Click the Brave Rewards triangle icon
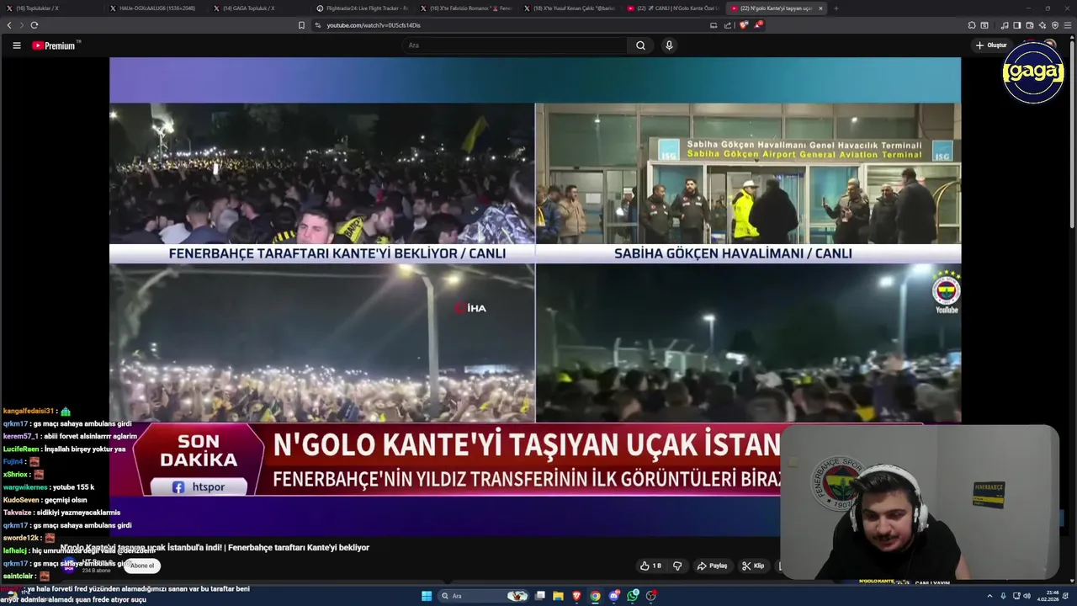The height and width of the screenshot is (606, 1077). point(758,25)
